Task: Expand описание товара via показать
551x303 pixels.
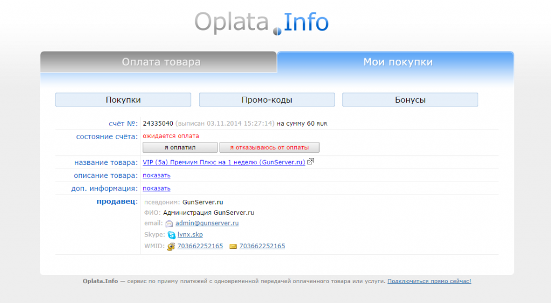Action: (157, 175)
